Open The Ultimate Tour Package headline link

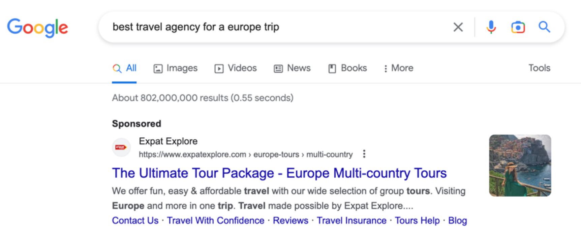[279, 173]
